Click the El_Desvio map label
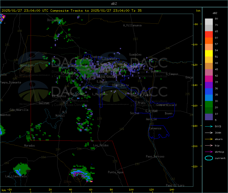228x193 pixels. point(59,96)
